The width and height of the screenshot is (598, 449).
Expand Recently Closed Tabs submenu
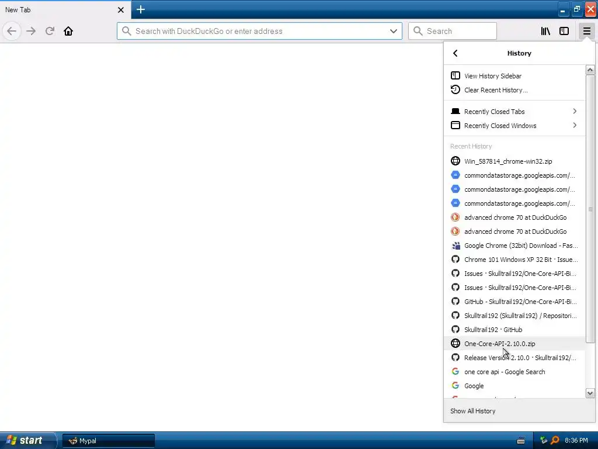[514, 111]
